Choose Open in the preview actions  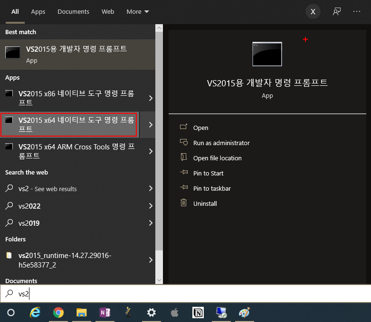pyautogui.click(x=200, y=128)
